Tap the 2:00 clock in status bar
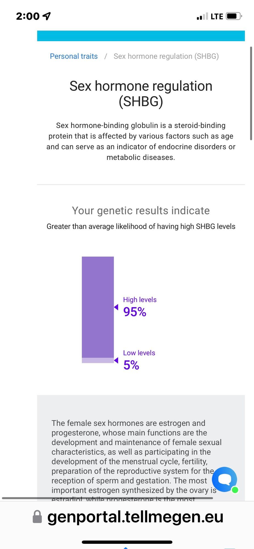This screenshot has height=549, width=254. tap(28, 16)
